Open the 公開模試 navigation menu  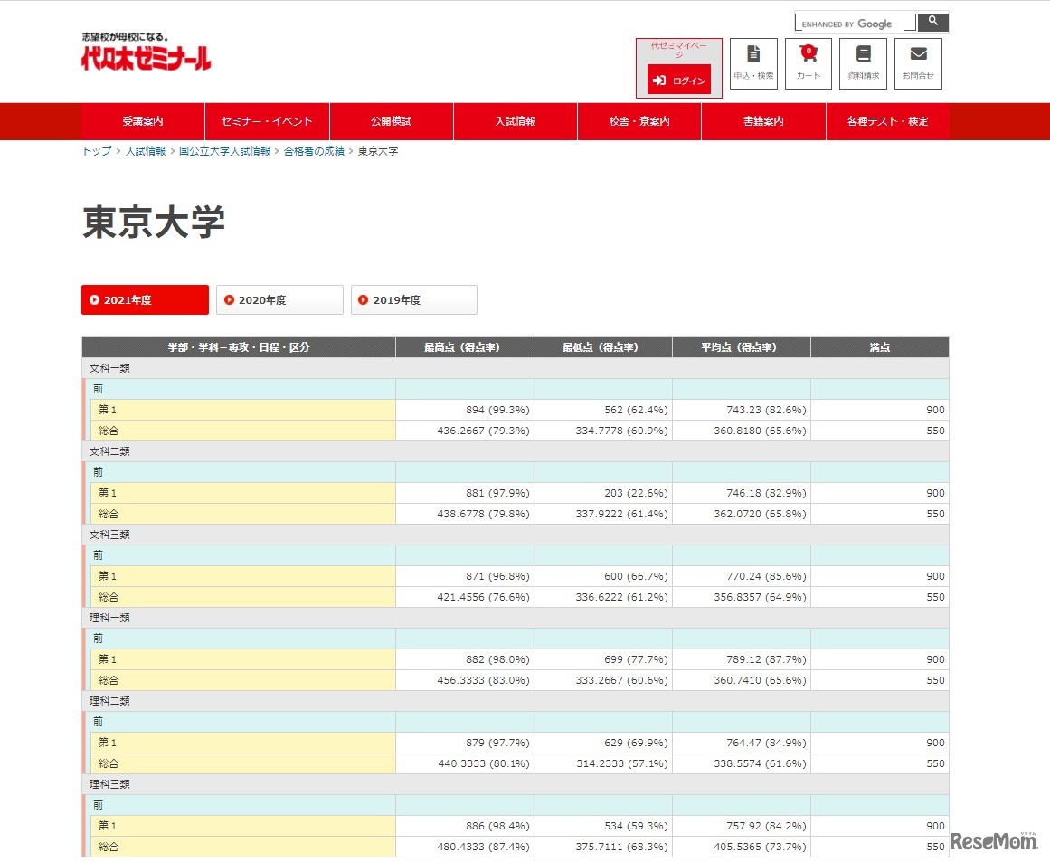pos(393,121)
